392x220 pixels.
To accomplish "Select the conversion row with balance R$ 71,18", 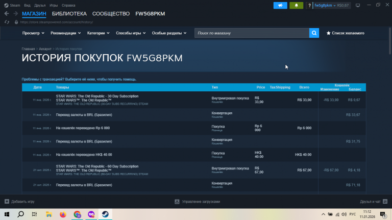I will [x=194, y=185].
